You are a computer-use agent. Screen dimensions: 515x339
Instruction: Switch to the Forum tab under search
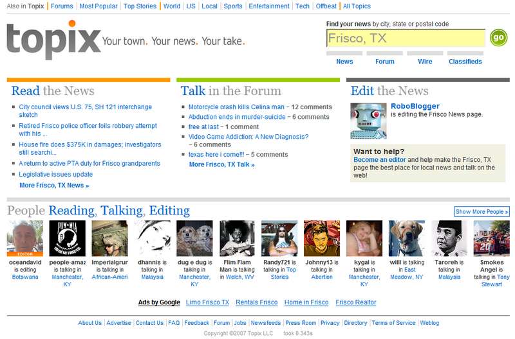(x=384, y=61)
